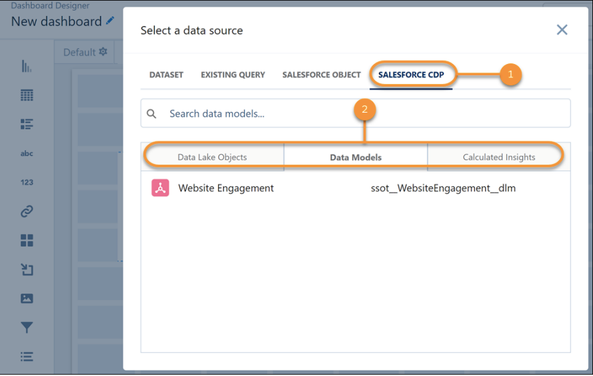
Task: Open the Data Lake Objects sub-tab
Action: pyautogui.click(x=212, y=157)
